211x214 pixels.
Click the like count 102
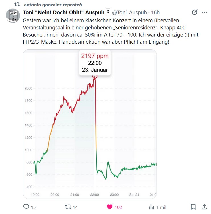(119, 207)
